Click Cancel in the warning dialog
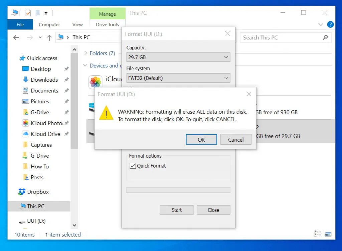The image size is (342, 251). click(236, 140)
